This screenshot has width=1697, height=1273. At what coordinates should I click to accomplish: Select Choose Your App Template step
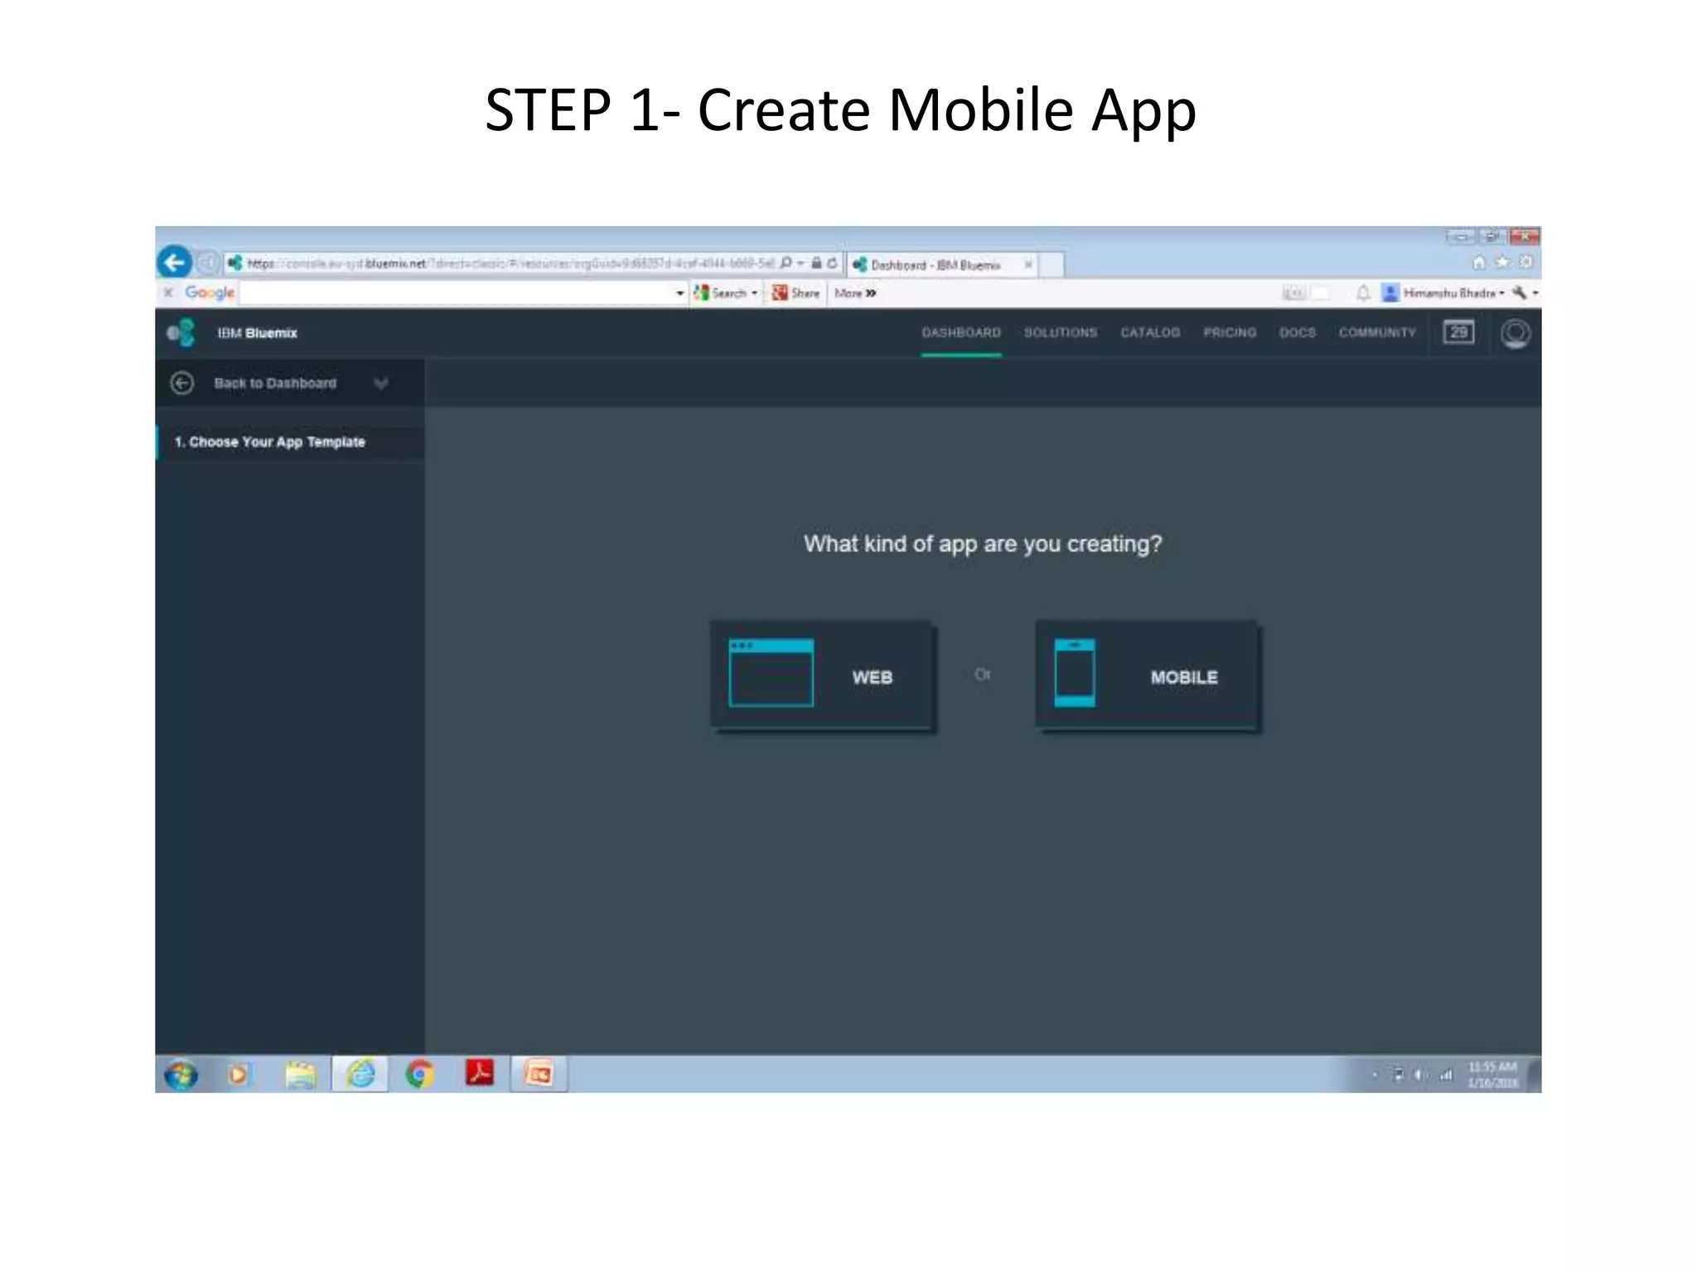pos(269,442)
